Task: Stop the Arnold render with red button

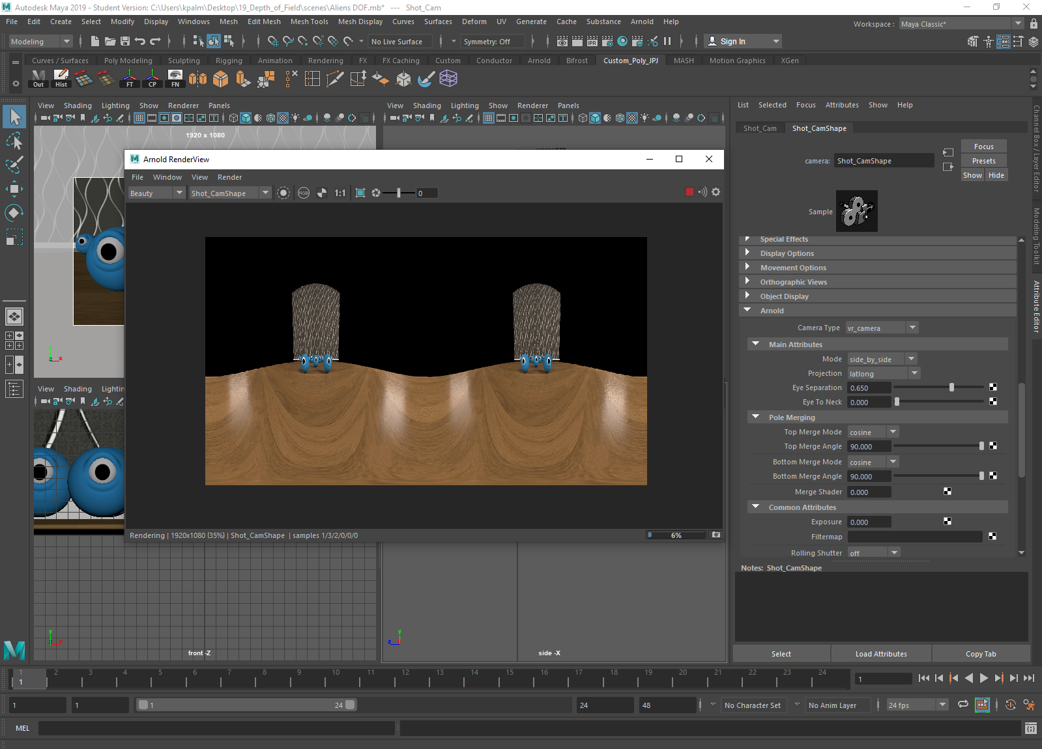Action: [689, 192]
